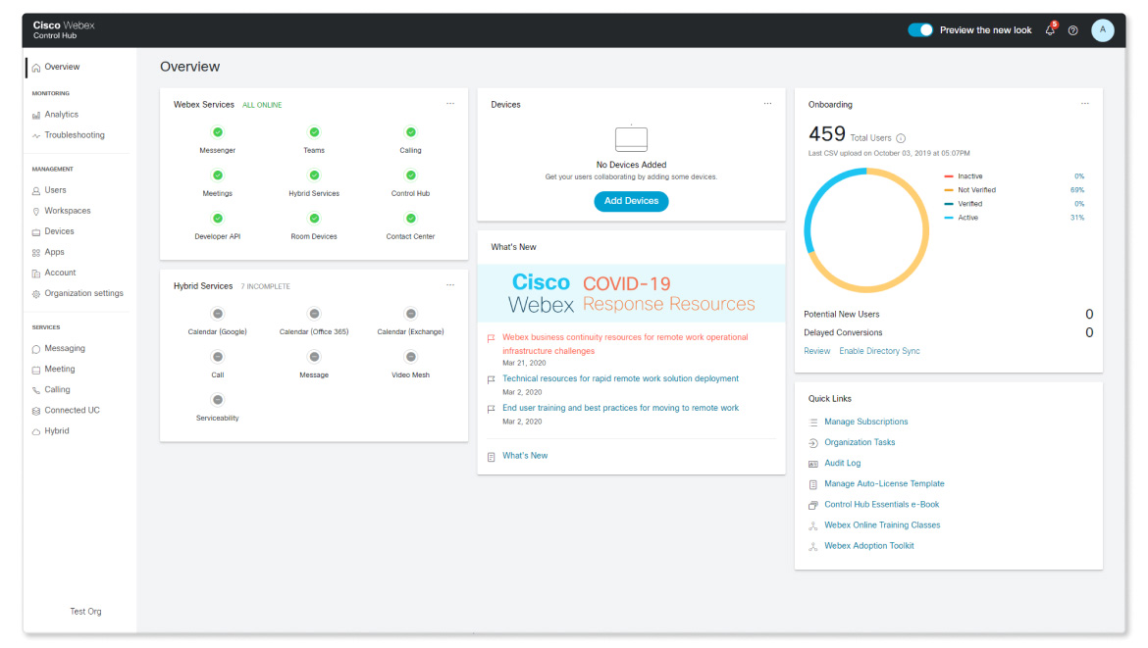Open the help question mark icon
The image size is (1148, 648).
click(x=1072, y=30)
